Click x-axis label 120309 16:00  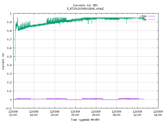tap(158, 113)
